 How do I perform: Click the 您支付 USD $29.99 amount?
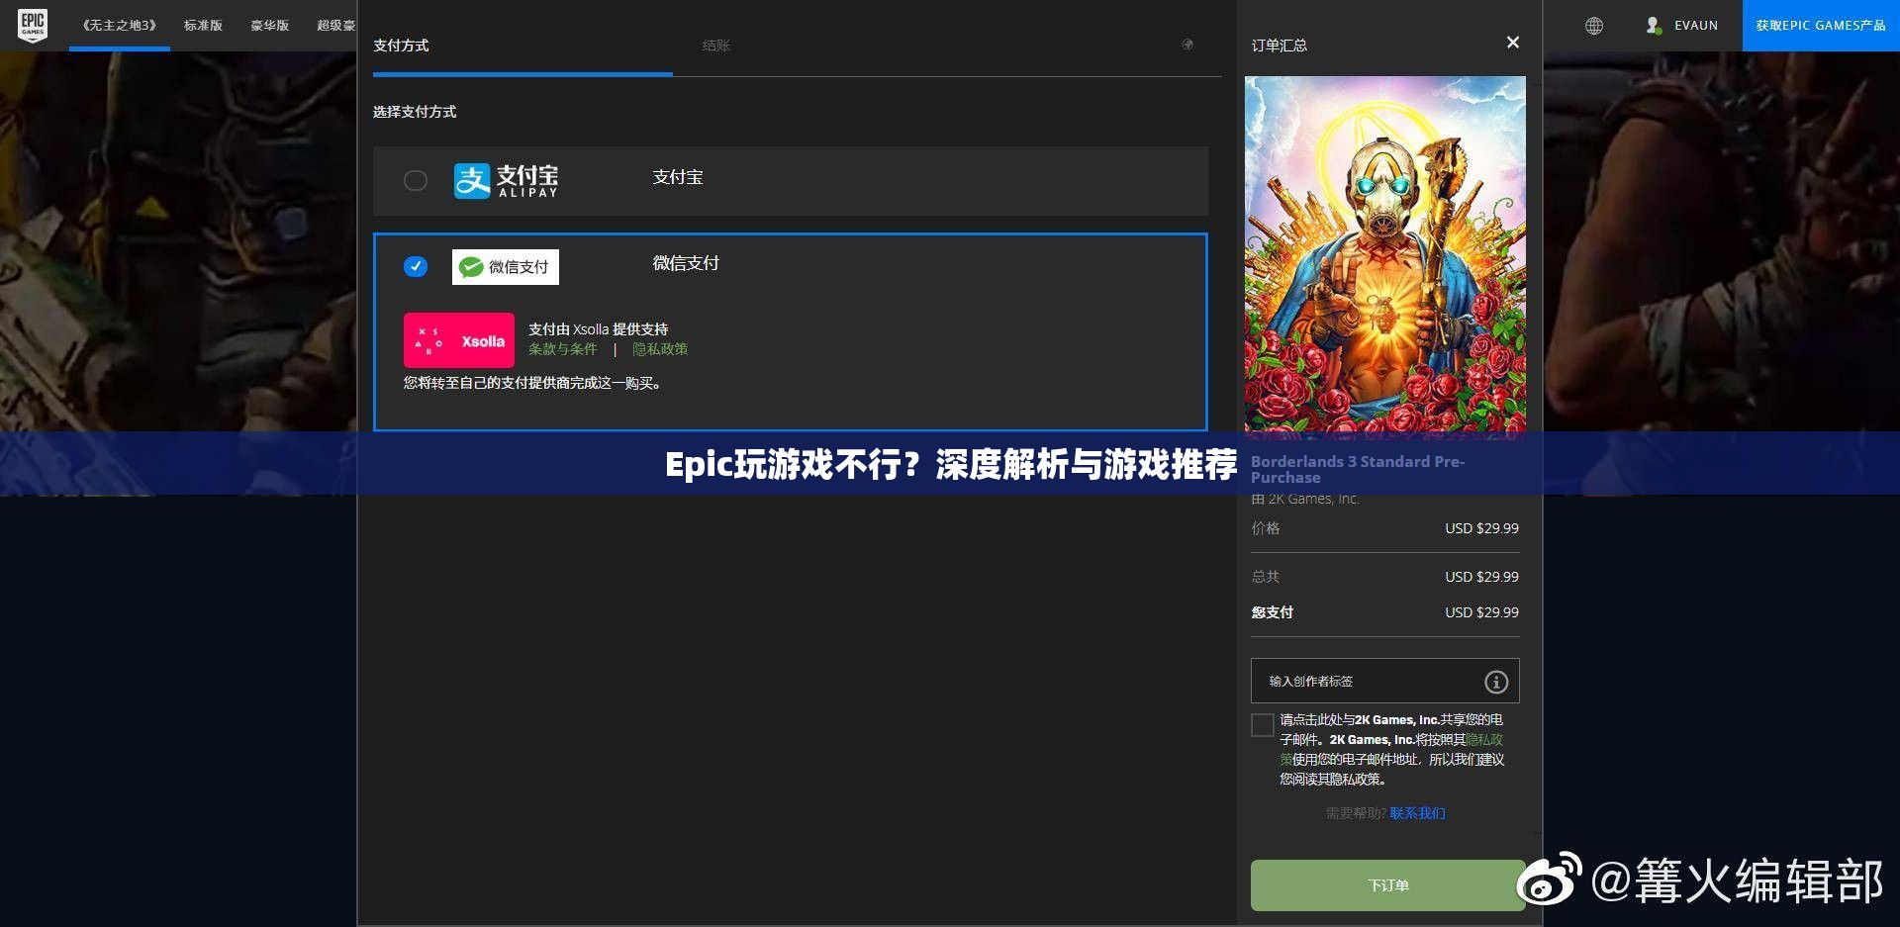tap(1481, 612)
